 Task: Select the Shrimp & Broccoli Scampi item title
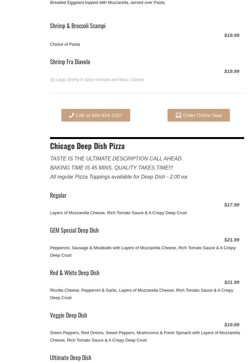pyautogui.click(x=78, y=26)
